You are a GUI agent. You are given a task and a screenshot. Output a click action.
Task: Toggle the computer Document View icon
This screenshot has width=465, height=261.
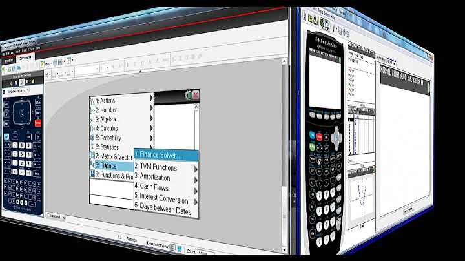coord(180,249)
